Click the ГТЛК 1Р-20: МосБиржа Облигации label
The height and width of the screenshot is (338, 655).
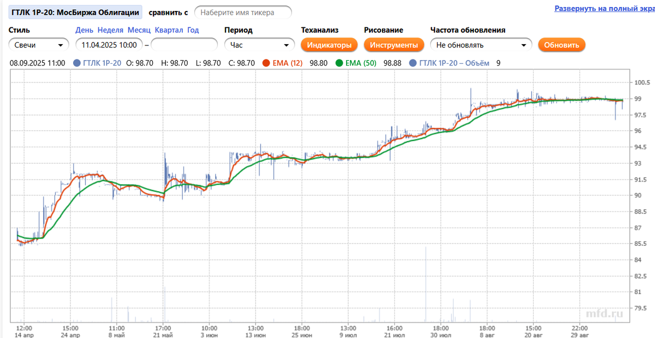click(x=76, y=12)
